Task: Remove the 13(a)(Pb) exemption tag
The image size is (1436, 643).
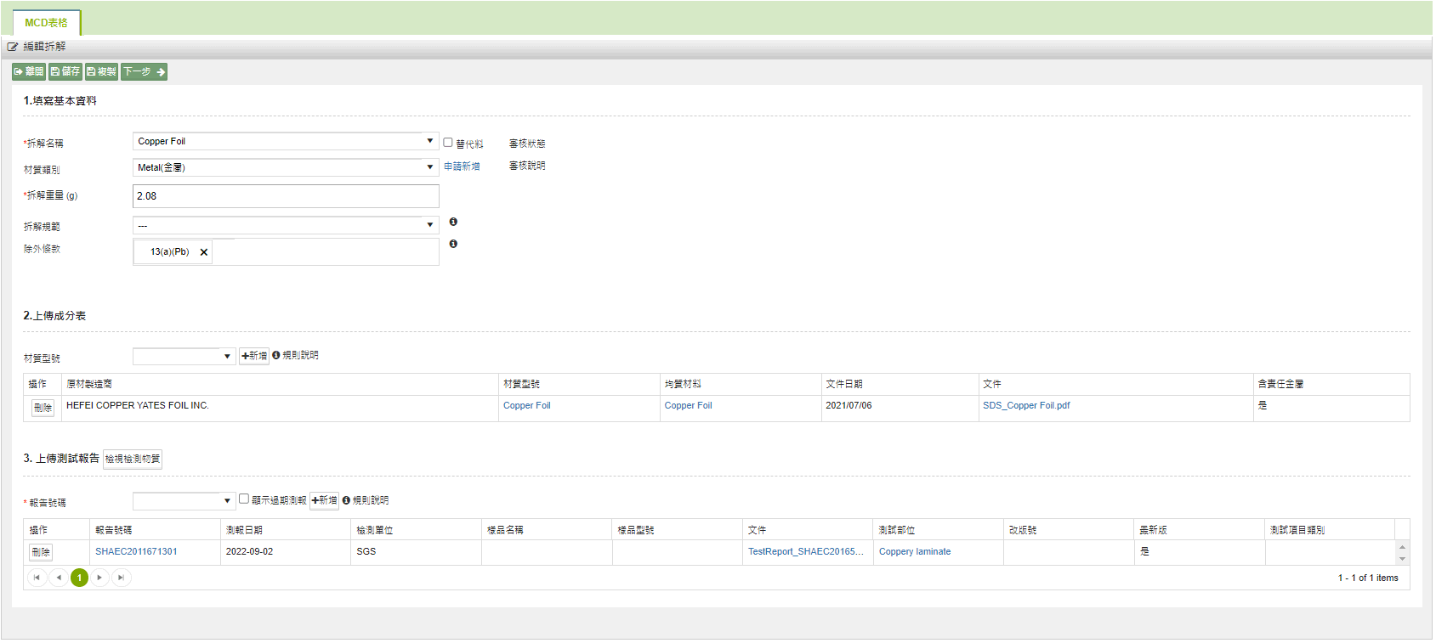Action: pyautogui.click(x=204, y=252)
